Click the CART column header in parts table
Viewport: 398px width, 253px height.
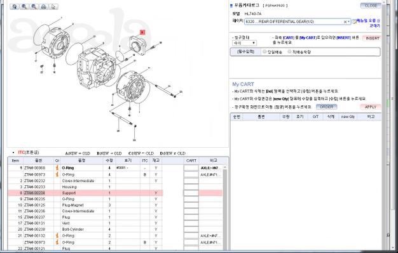[x=191, y=160]
